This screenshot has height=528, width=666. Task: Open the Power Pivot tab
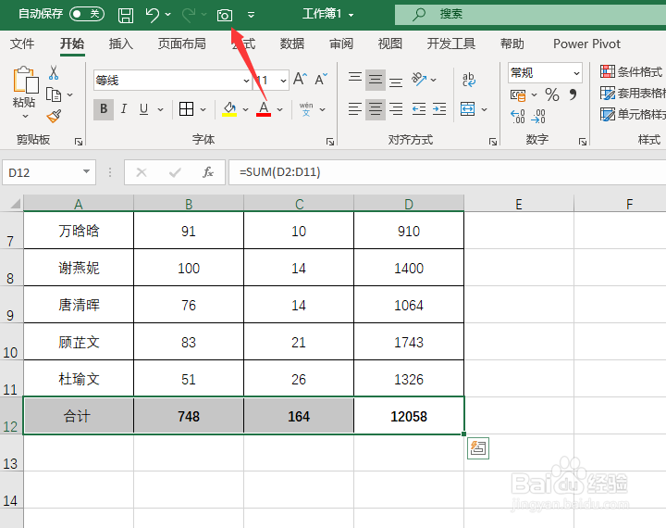click(586, 44)
